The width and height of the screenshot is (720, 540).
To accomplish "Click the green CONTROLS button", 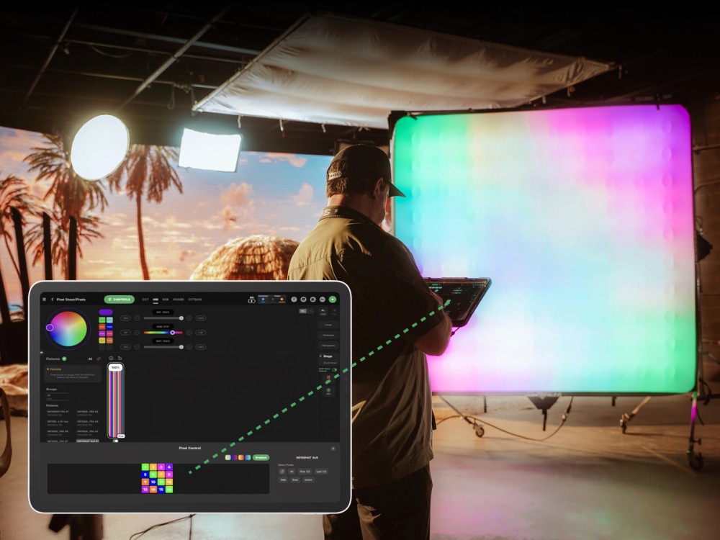I will point(120,300).
